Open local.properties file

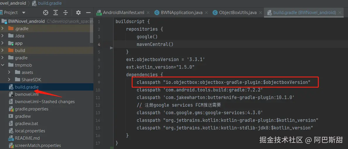pos(30,131)
